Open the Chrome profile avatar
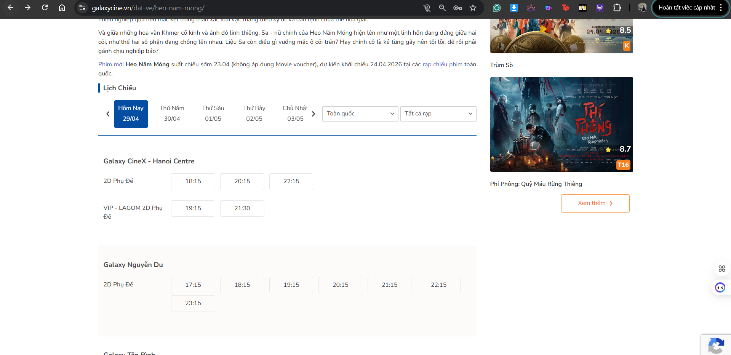731x355 pixels. coord(642,8)
